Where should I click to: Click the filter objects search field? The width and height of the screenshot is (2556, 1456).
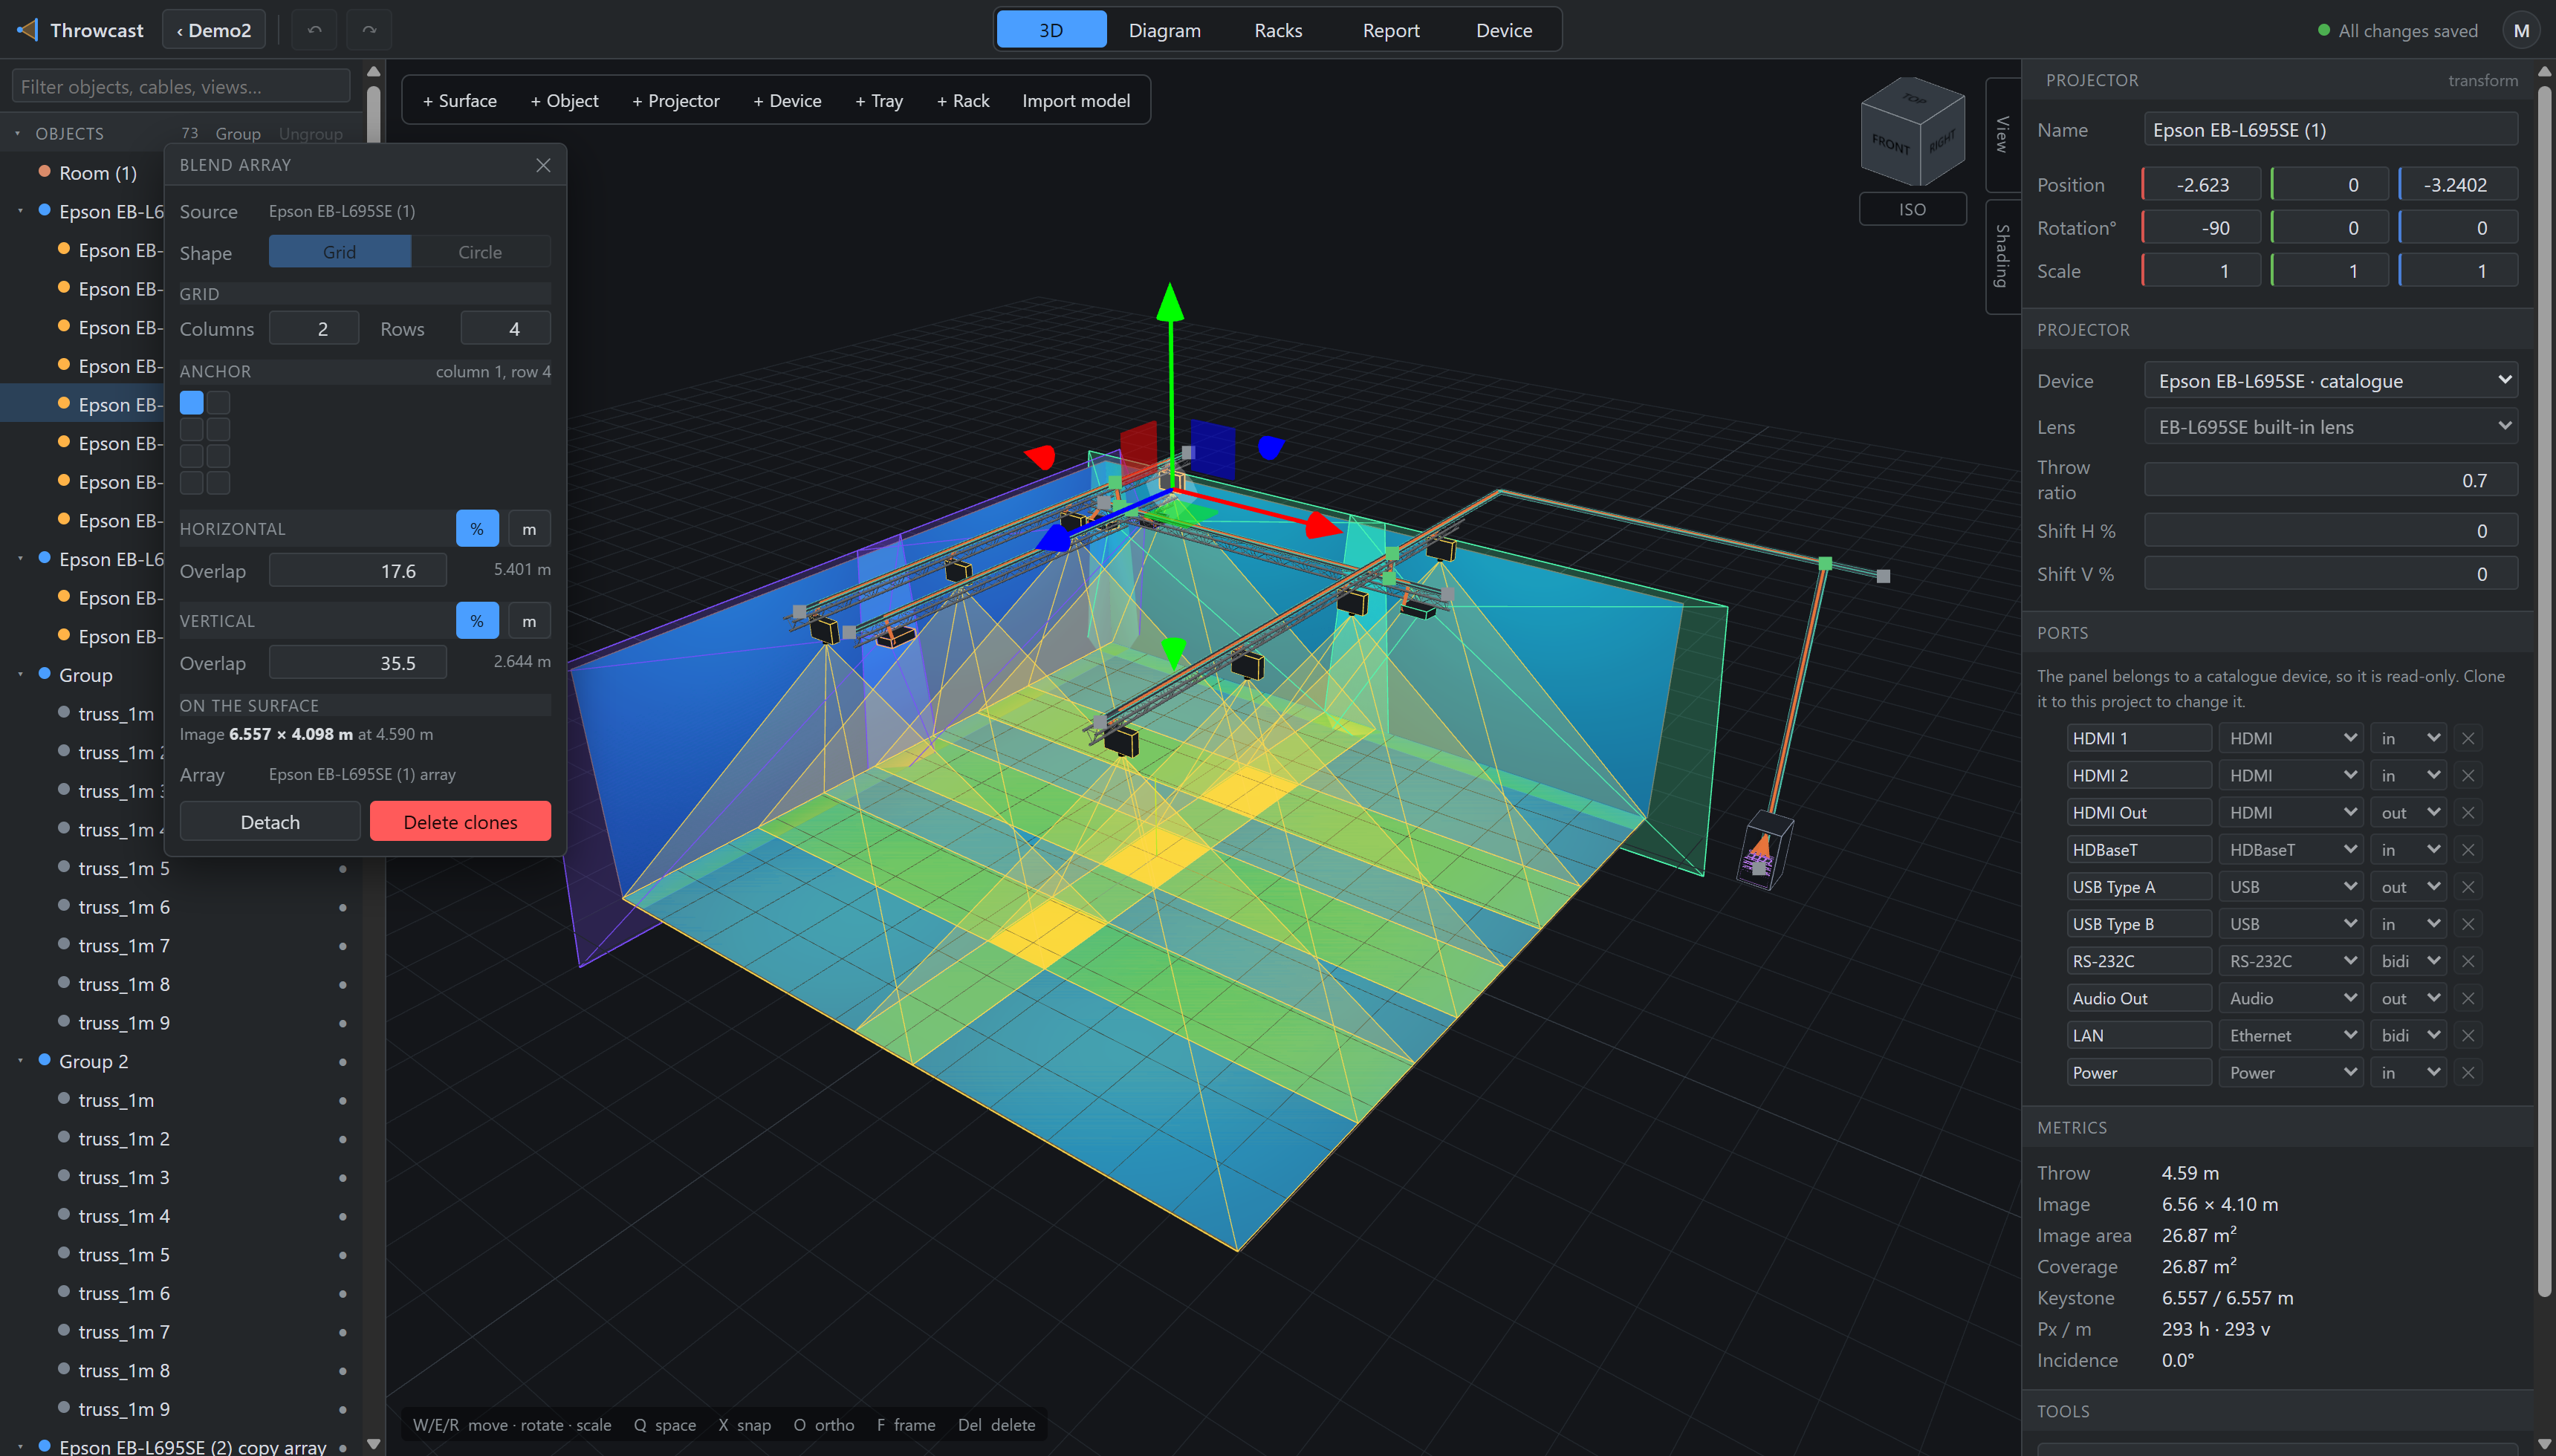click(181, 87)
